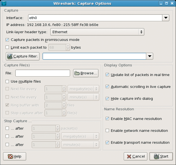176x165 pixels.
Task: Open Next file every minute(s) unit dropdown
Action: pyautogui.click(x=83, y=97)
